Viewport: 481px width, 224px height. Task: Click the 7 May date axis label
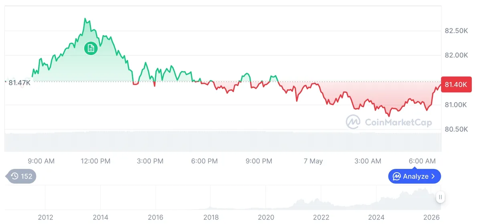pyautogui.click(x=313, y=161)
